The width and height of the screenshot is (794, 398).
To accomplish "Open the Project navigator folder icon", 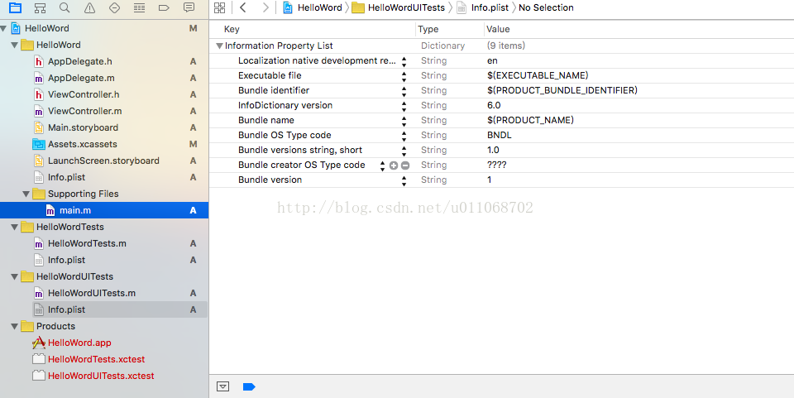I will tap(15, 7).
